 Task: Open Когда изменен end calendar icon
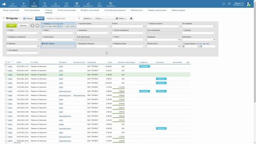(x=201, y=46)
